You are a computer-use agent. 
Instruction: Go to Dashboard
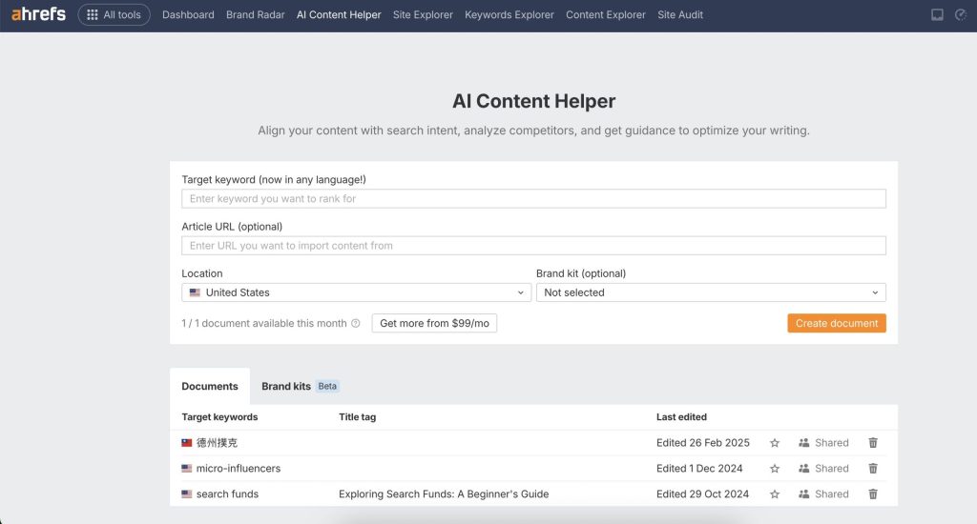coord(188,15)
